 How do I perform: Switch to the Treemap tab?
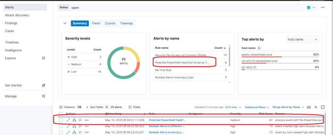(x=127, y=23)
